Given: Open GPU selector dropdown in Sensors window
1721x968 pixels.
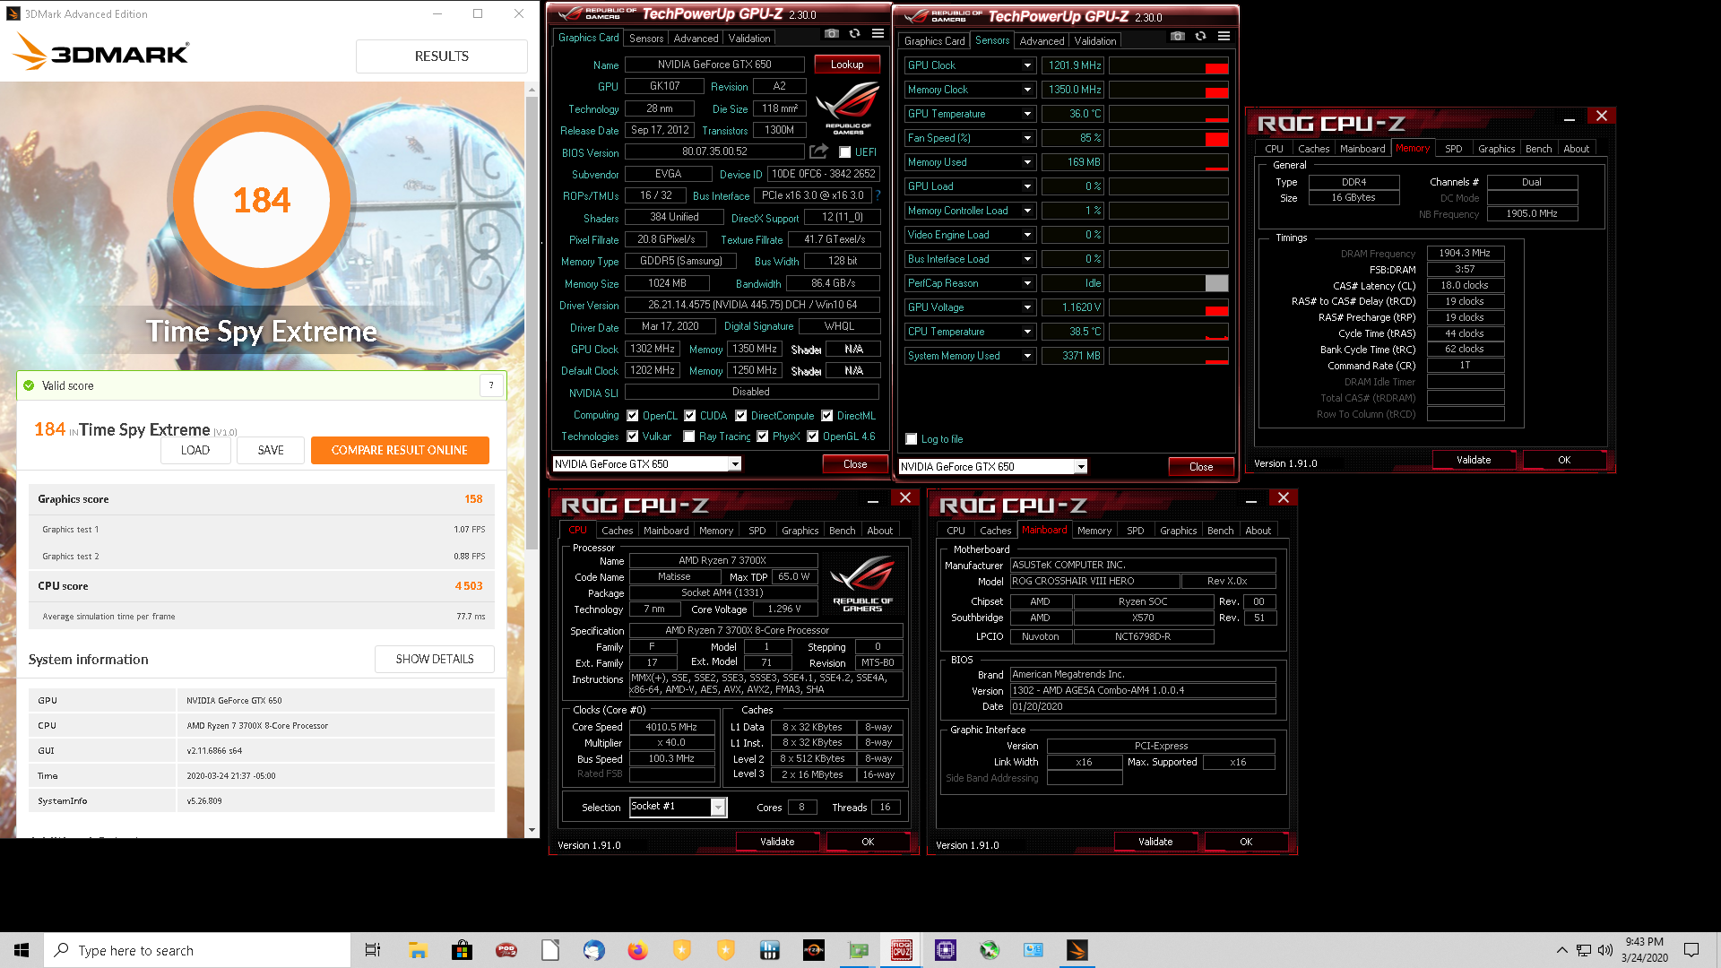Looking at the screenshot, I should click(x=1081, y=467).
